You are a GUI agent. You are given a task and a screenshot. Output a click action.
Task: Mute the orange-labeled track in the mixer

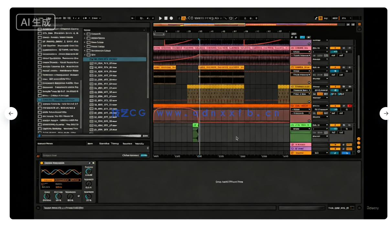335,106
